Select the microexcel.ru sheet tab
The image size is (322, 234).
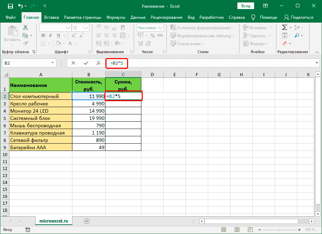point(54,220)
